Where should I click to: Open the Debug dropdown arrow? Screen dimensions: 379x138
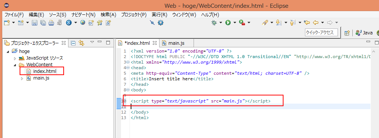coord(221,23)
